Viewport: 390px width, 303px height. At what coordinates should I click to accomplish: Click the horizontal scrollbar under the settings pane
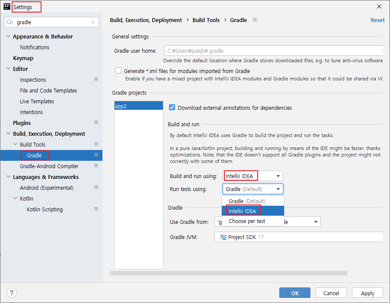pos(228,273)
